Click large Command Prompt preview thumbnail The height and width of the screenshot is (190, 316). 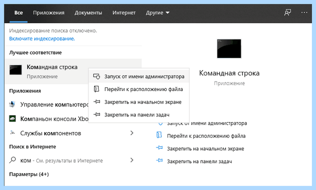coord(229,48)
